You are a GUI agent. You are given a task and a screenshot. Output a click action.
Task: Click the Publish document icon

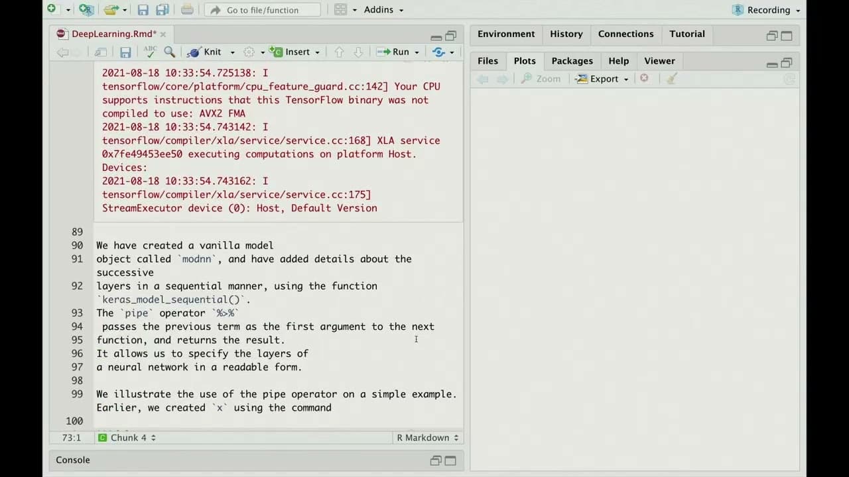[x=438, y=52]
